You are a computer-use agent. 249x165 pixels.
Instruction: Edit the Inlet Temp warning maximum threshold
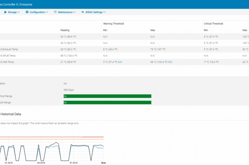click(170, 62)
